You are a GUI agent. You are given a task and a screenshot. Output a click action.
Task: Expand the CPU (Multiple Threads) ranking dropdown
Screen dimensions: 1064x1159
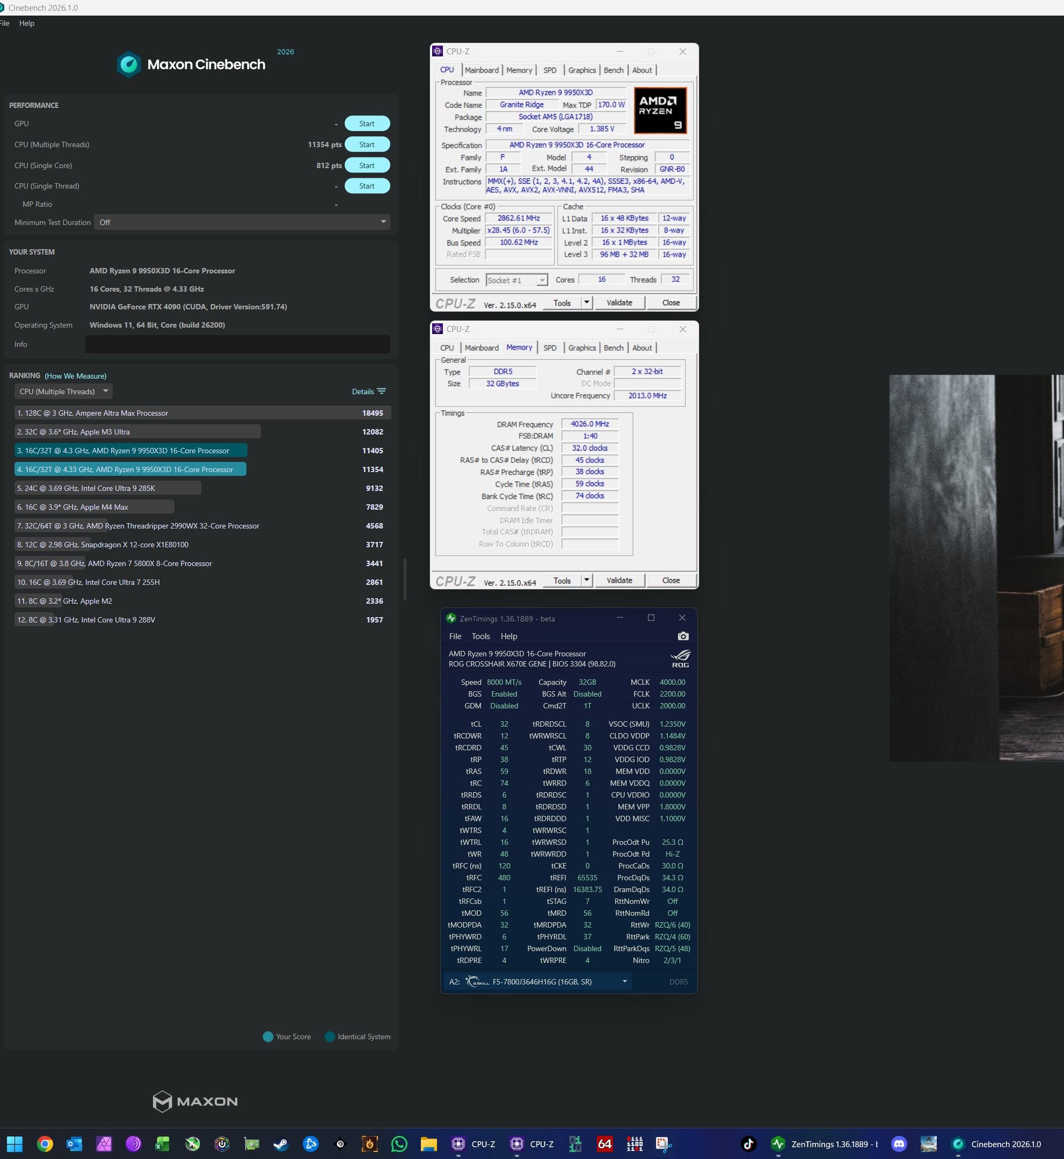tap(63, 391)
